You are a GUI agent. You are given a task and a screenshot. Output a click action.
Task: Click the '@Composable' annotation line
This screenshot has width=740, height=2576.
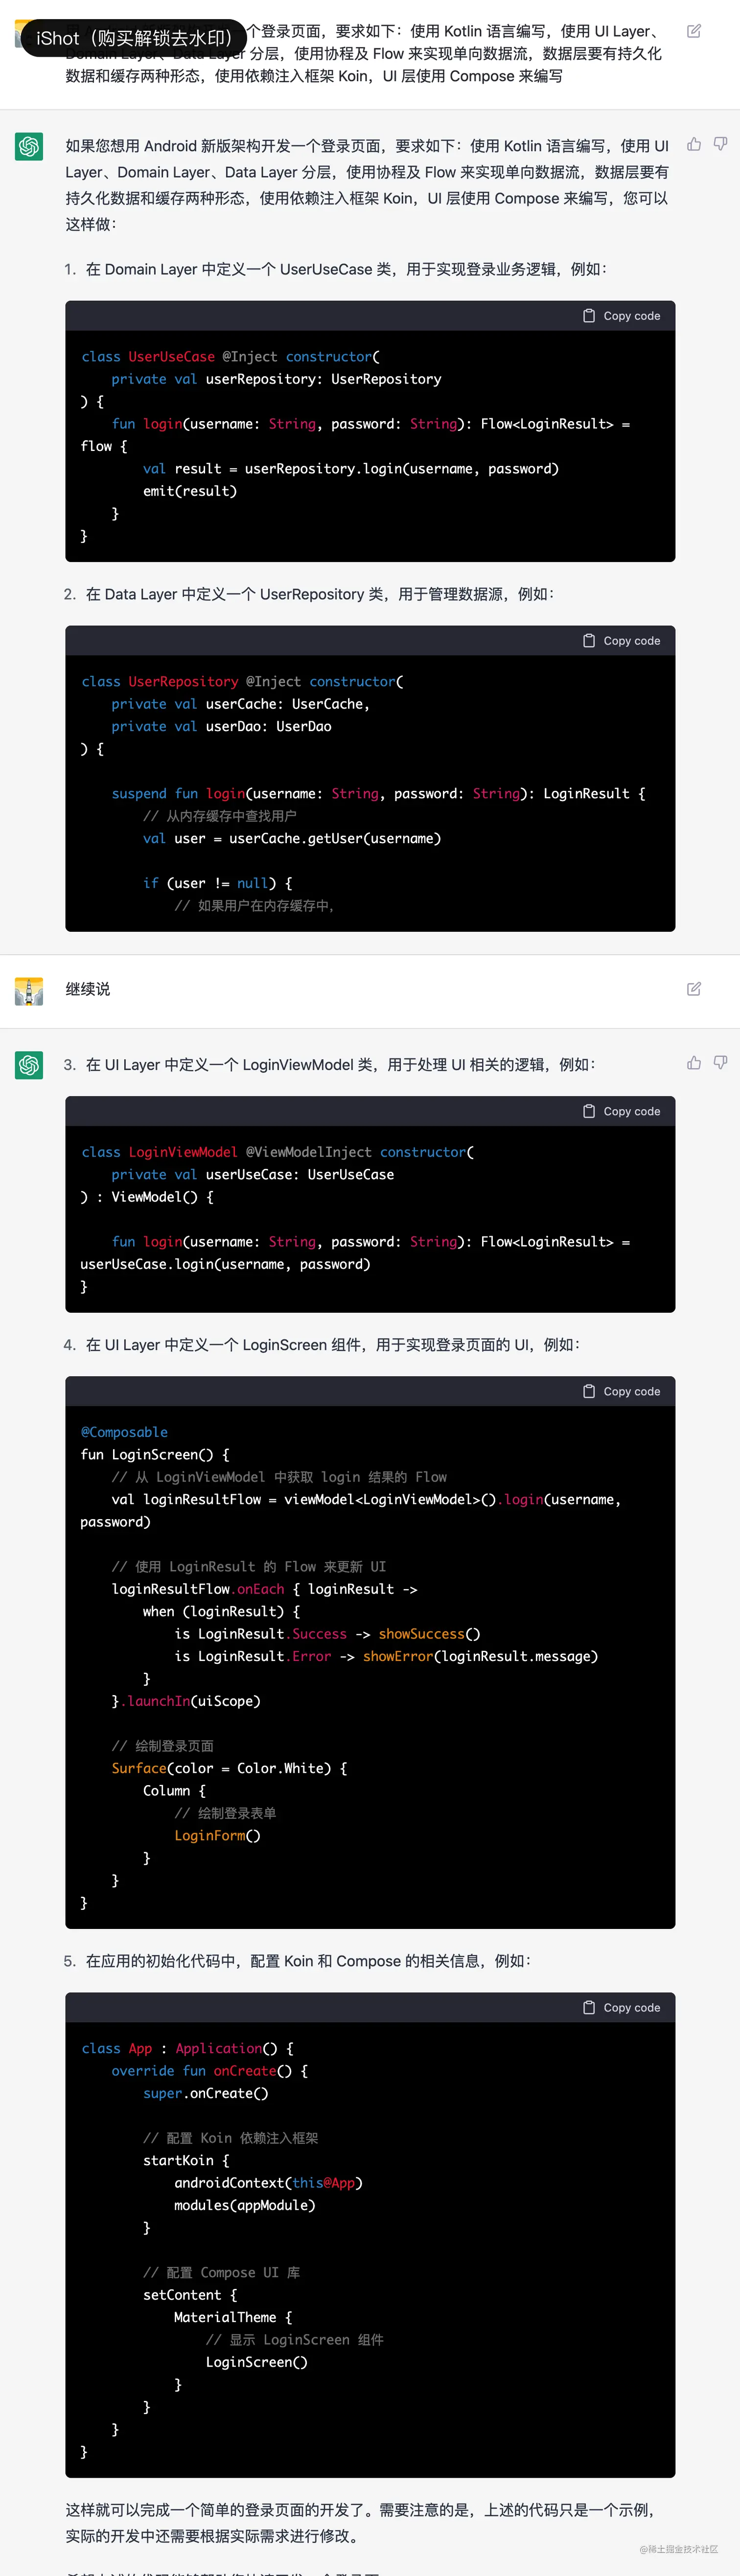click(124, 1432)
